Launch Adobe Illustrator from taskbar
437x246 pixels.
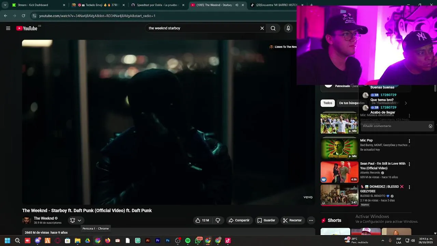point(147,241)
